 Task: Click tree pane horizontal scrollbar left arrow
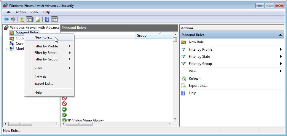[5, 124]
